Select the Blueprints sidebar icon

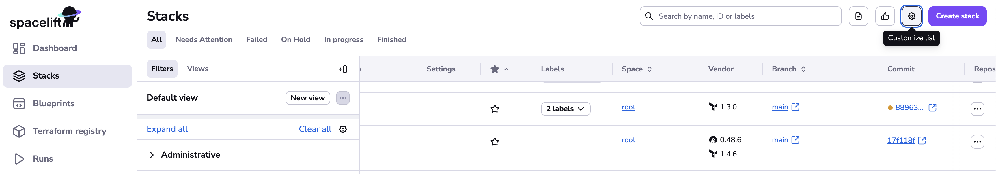tap(20, 103)
